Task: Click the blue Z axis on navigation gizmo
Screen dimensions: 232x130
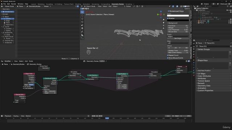Action: click(161, 11)
